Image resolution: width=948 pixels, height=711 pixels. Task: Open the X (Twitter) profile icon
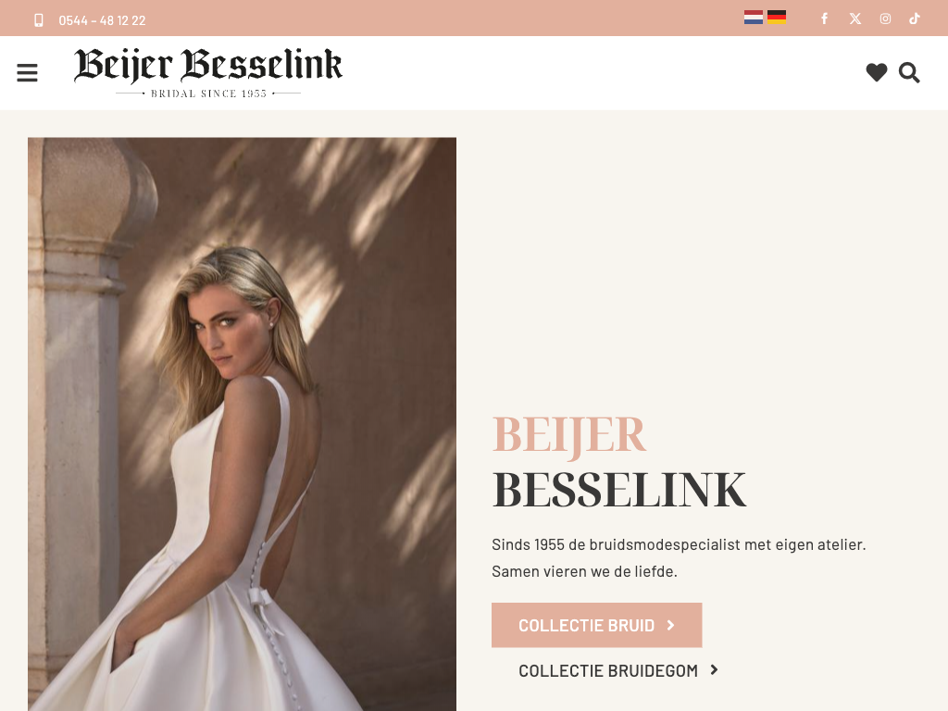click(x=854, y=19)
